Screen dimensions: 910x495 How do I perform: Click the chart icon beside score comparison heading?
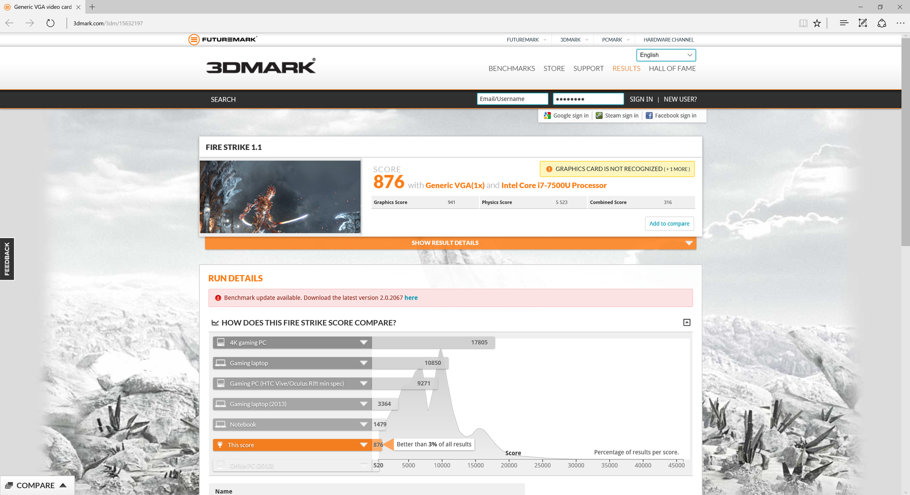(215, 323)
